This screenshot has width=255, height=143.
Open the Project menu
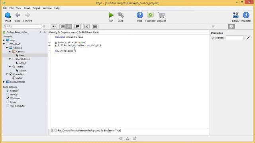point(36,8)
